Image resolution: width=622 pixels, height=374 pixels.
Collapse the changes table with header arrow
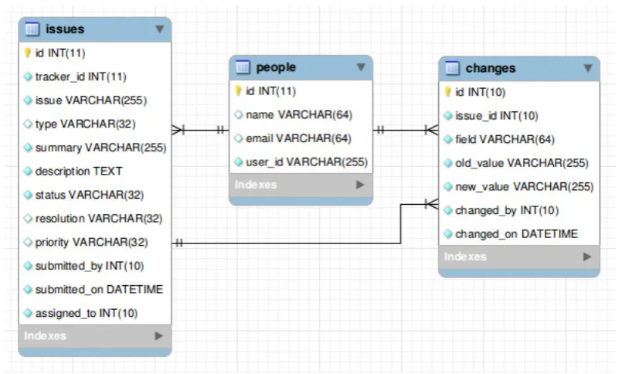coord(587,68)
